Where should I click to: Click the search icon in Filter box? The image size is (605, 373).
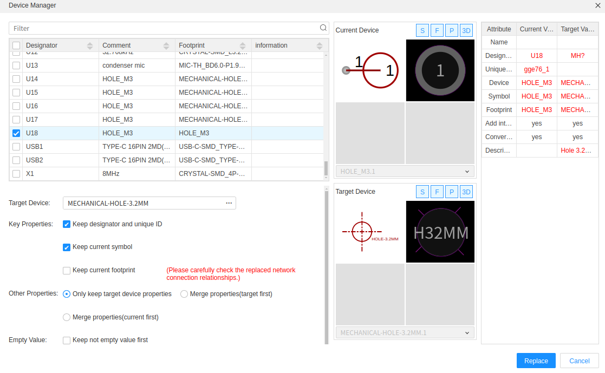pyautogui.click(x=323, y=28)
